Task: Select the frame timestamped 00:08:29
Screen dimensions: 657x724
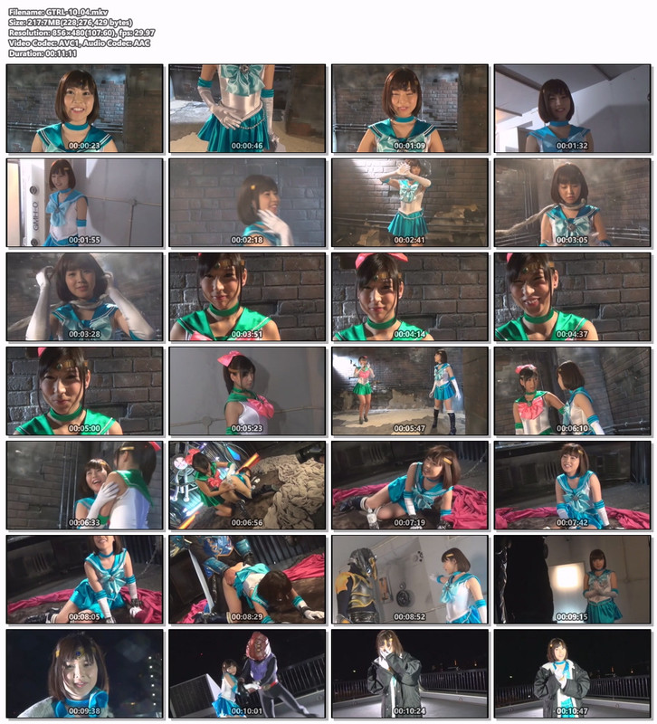Action: tap(247, 579)
